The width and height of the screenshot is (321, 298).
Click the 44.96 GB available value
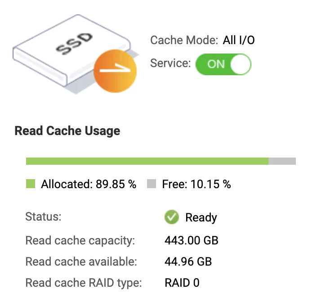(x=188, y=262)
